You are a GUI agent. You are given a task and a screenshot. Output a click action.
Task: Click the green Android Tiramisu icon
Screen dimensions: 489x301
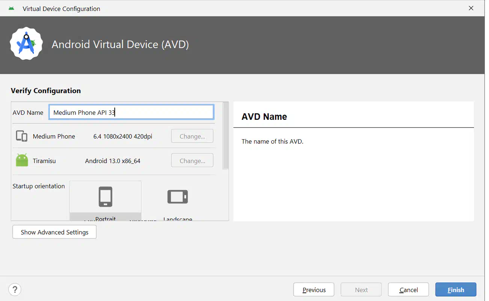(x=22, y=160)
